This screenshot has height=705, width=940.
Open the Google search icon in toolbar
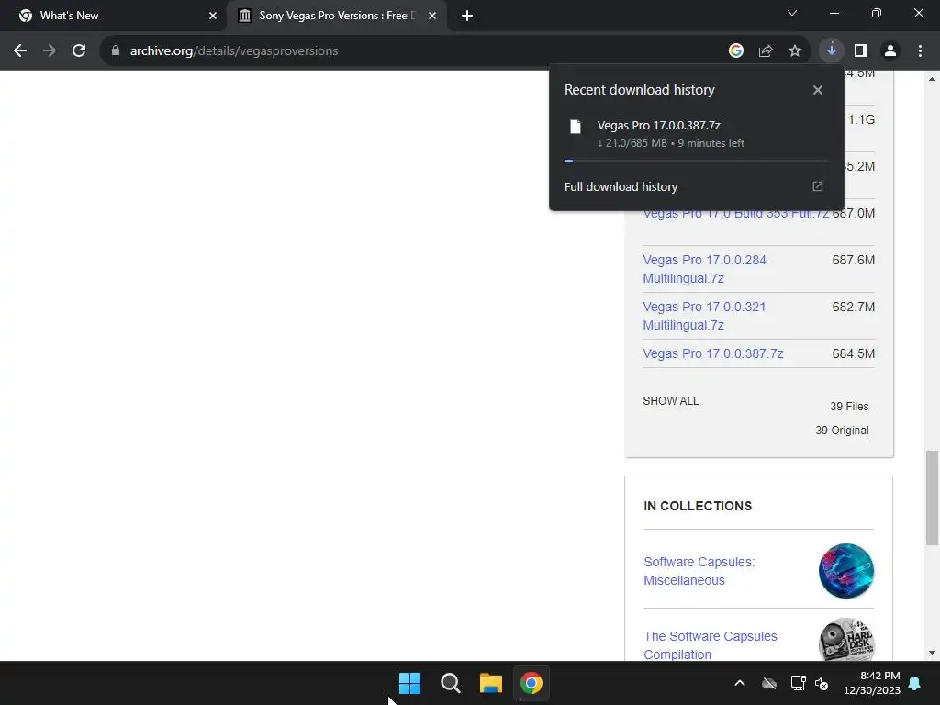[x=736, y=51]
